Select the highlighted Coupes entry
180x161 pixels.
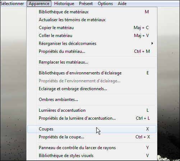(92, 129)
